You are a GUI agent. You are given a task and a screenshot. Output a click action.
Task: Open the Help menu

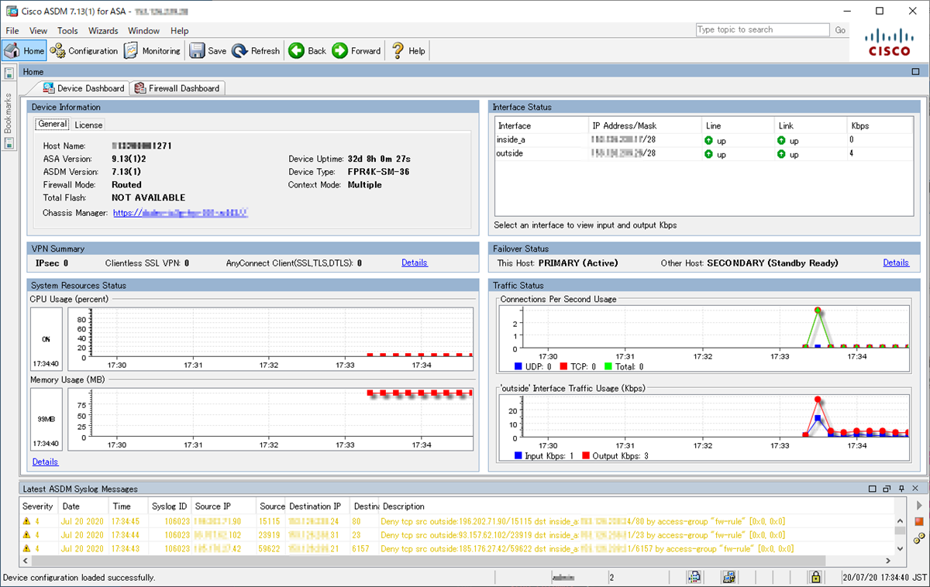tap(180, 31)
